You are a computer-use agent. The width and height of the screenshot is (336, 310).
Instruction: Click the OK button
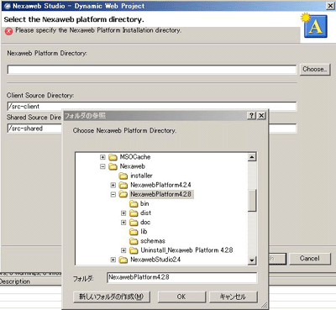click(x=181, y=297)
